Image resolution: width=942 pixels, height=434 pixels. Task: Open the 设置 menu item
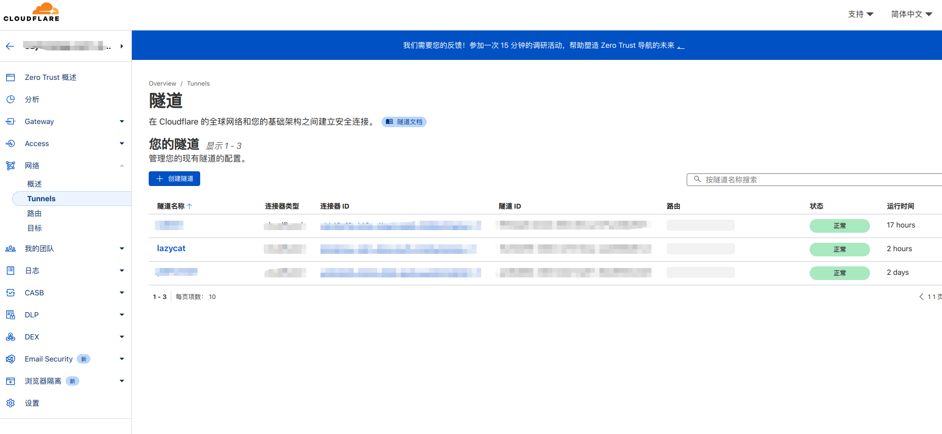(32, 403)
